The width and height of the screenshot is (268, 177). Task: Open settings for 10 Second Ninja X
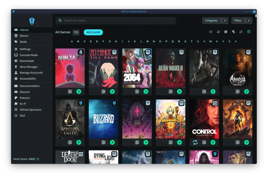[70, 91]
